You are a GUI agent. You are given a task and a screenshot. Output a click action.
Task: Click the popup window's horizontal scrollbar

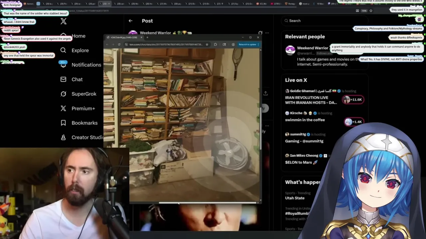pos(208,203)
